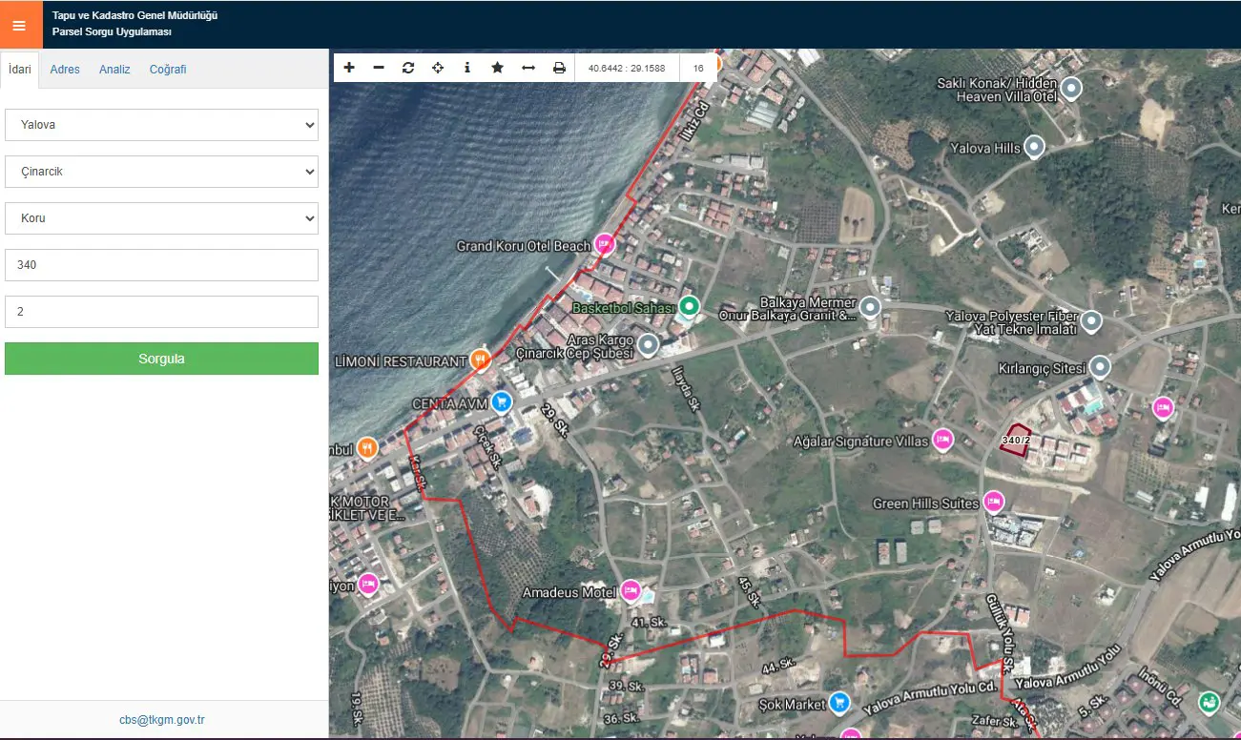Click the Şok Market shopping pin
Viewport: 1241px width, 740px height.
[839, 704]
